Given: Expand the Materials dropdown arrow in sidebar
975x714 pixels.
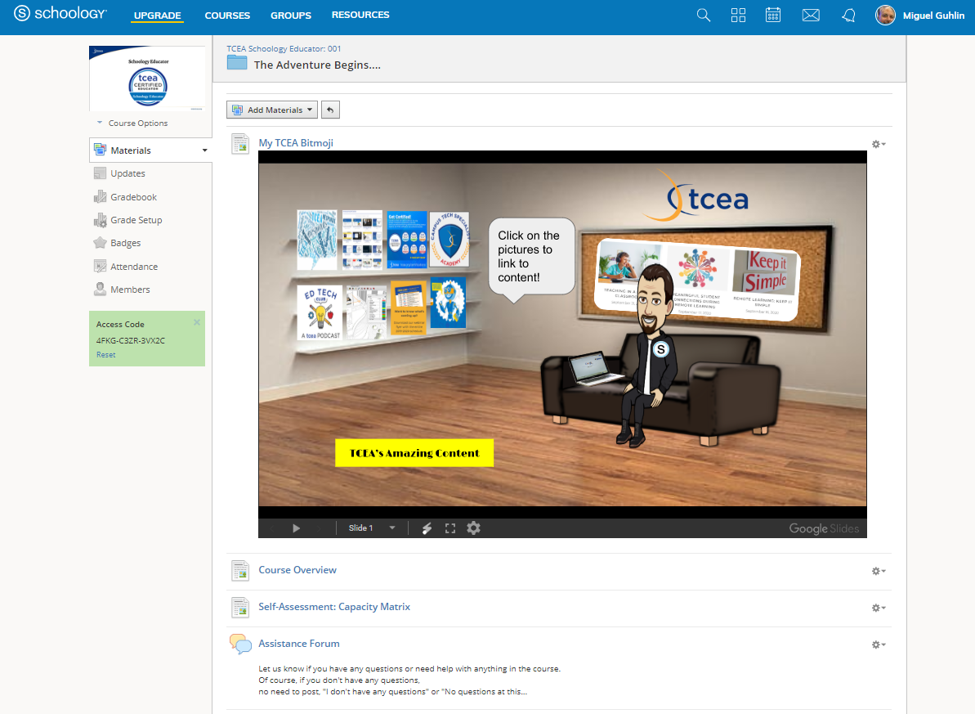Looking at the screenshot, I should coord(204,150).
